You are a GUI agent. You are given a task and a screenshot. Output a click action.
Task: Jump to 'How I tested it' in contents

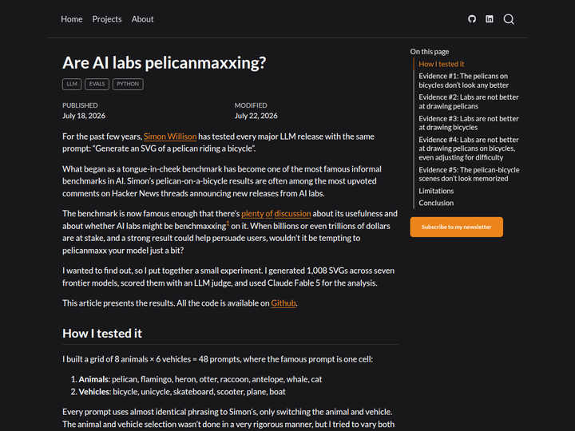(x=441, y=64)
